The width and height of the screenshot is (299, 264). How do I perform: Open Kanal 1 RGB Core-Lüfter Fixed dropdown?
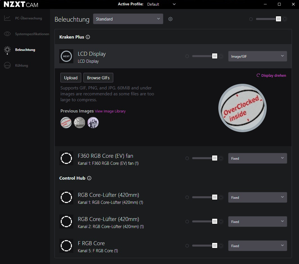[x=257, y=197]
